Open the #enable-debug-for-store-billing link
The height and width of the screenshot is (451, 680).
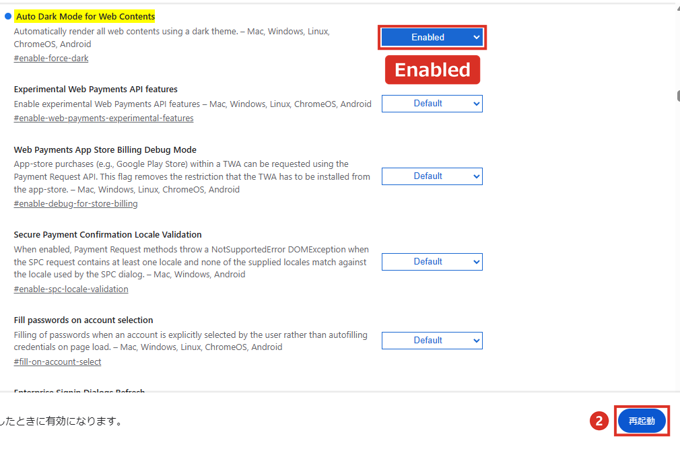pyautogui.click(x=76, y=203)
